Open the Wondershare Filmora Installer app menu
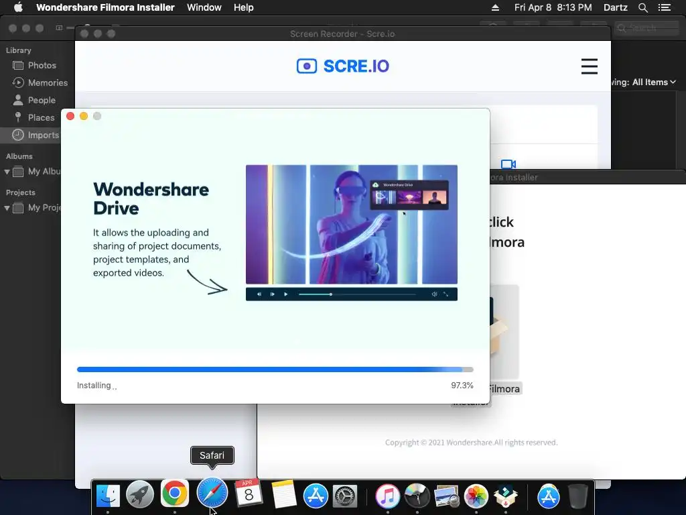 (105, 7)
